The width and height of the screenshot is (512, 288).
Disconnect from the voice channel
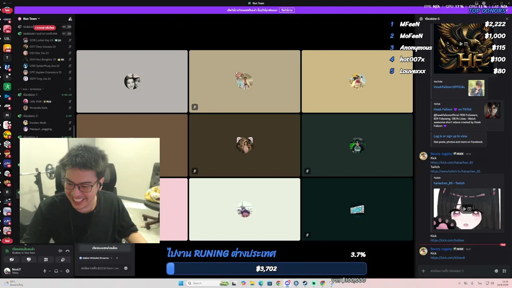point(68,251)
